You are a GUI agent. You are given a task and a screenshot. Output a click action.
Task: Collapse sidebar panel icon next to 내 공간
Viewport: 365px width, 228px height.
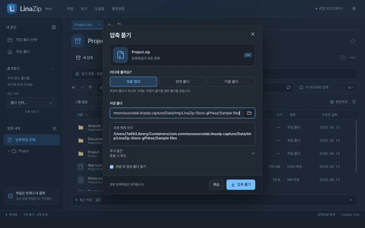point(54,27)
